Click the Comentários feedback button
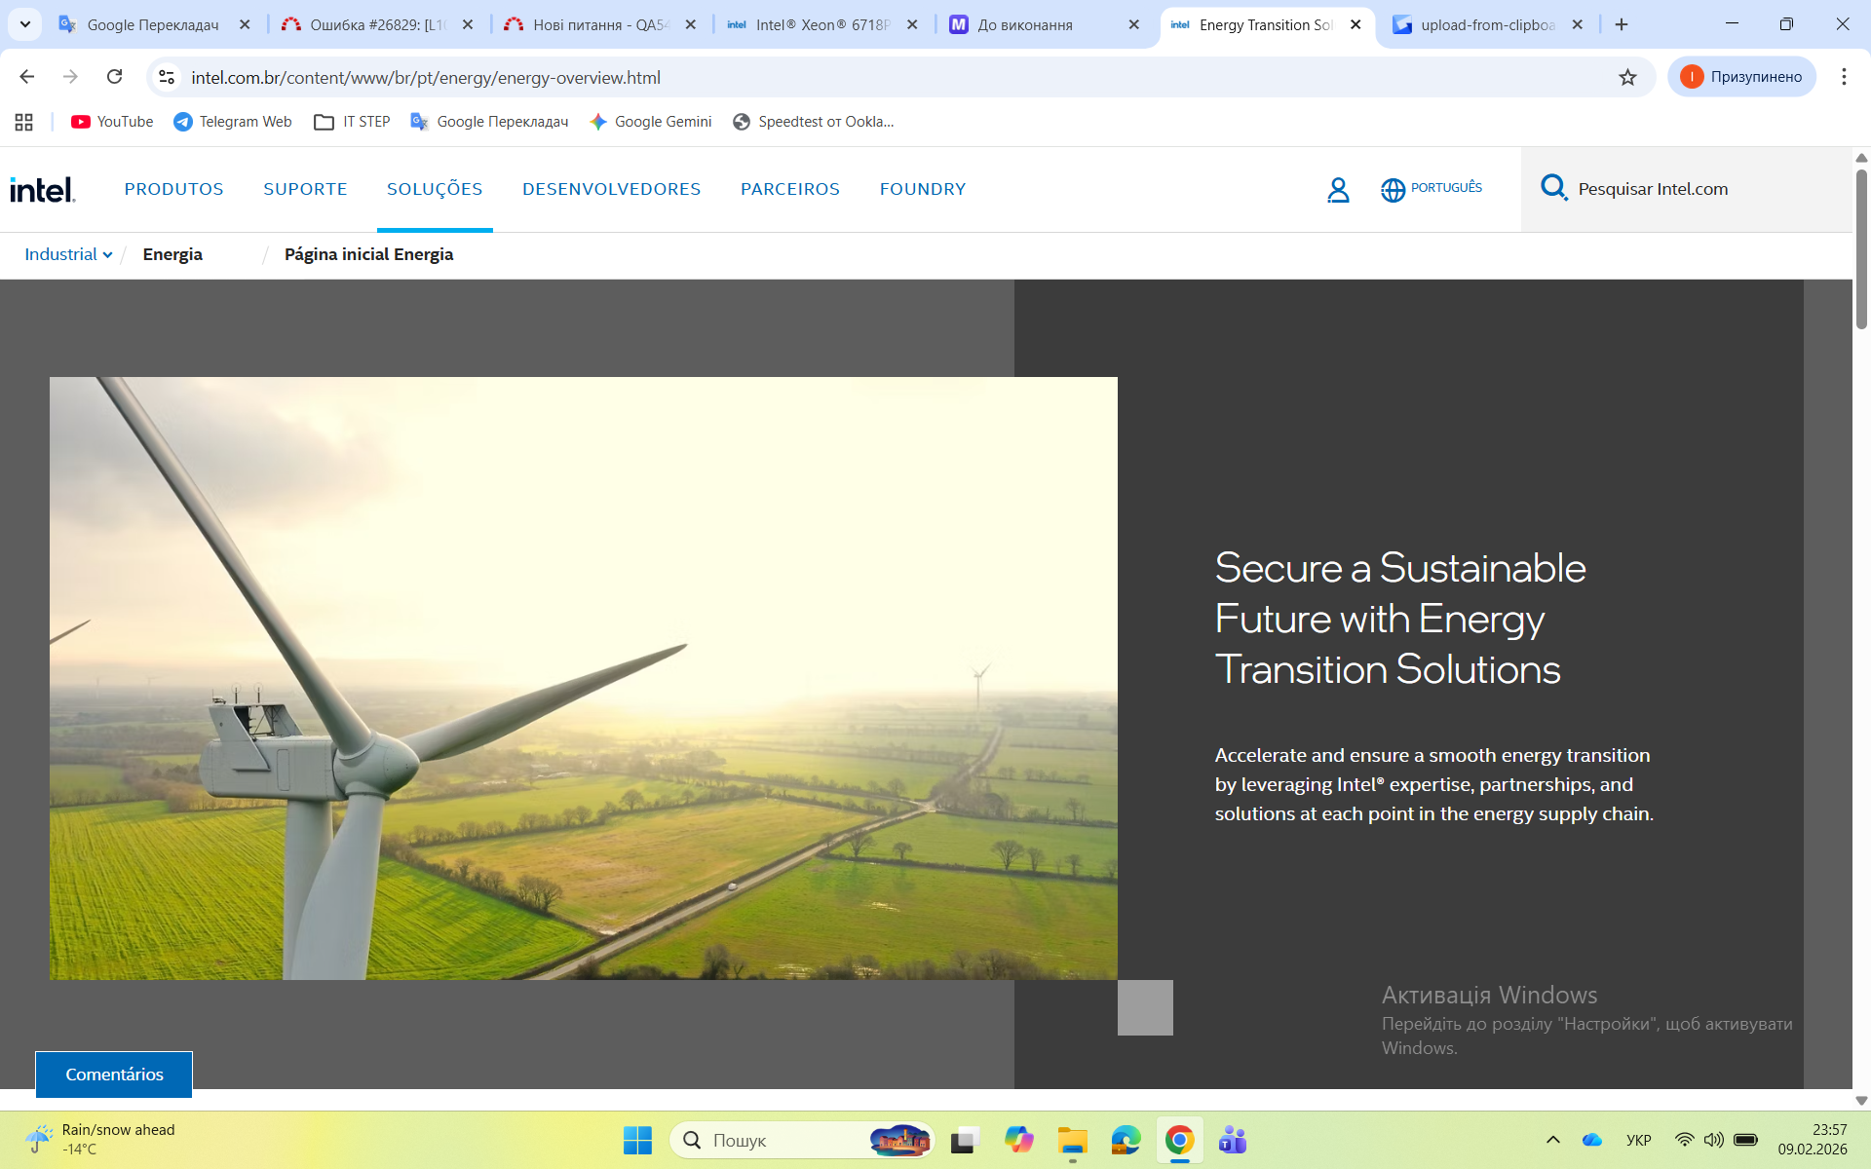The image size is (1871, 1169). pyautogui.click(x=114, y=1074)
